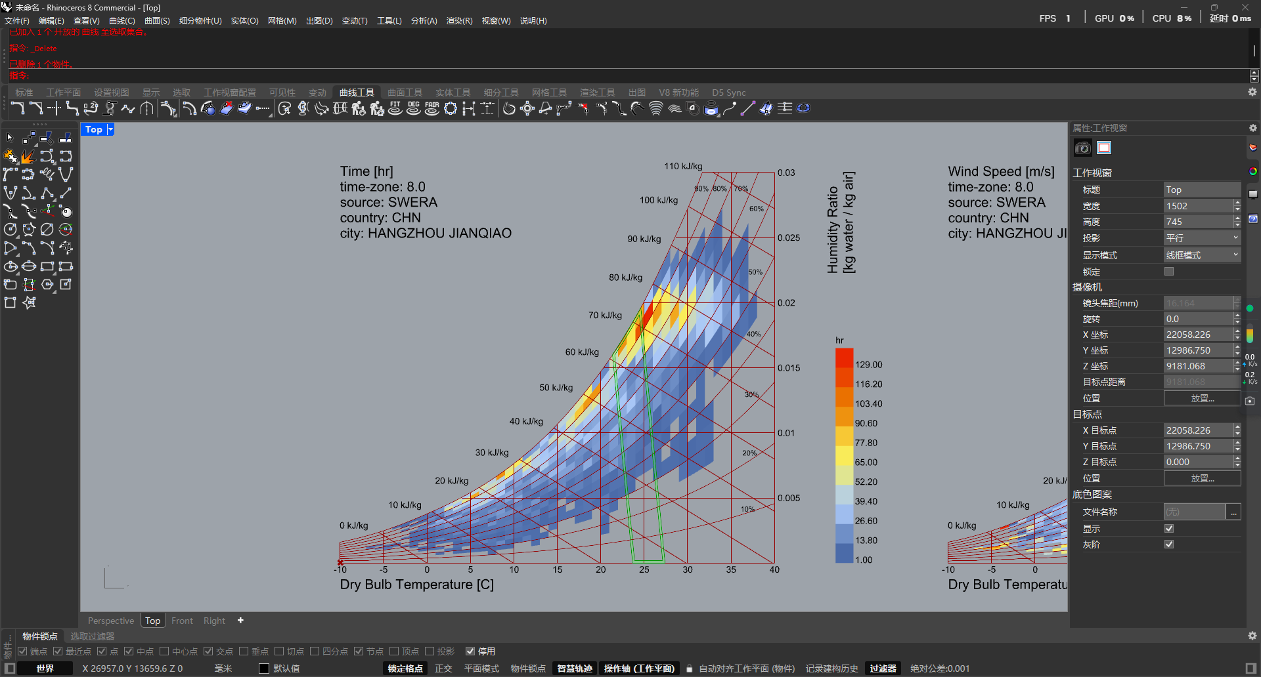Open the Top viewport title dropdown arrow

pos(110,129)
